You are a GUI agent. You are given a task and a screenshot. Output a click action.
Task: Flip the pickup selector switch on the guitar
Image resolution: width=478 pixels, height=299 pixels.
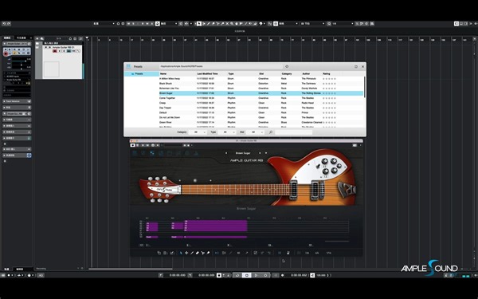[318, 166]
